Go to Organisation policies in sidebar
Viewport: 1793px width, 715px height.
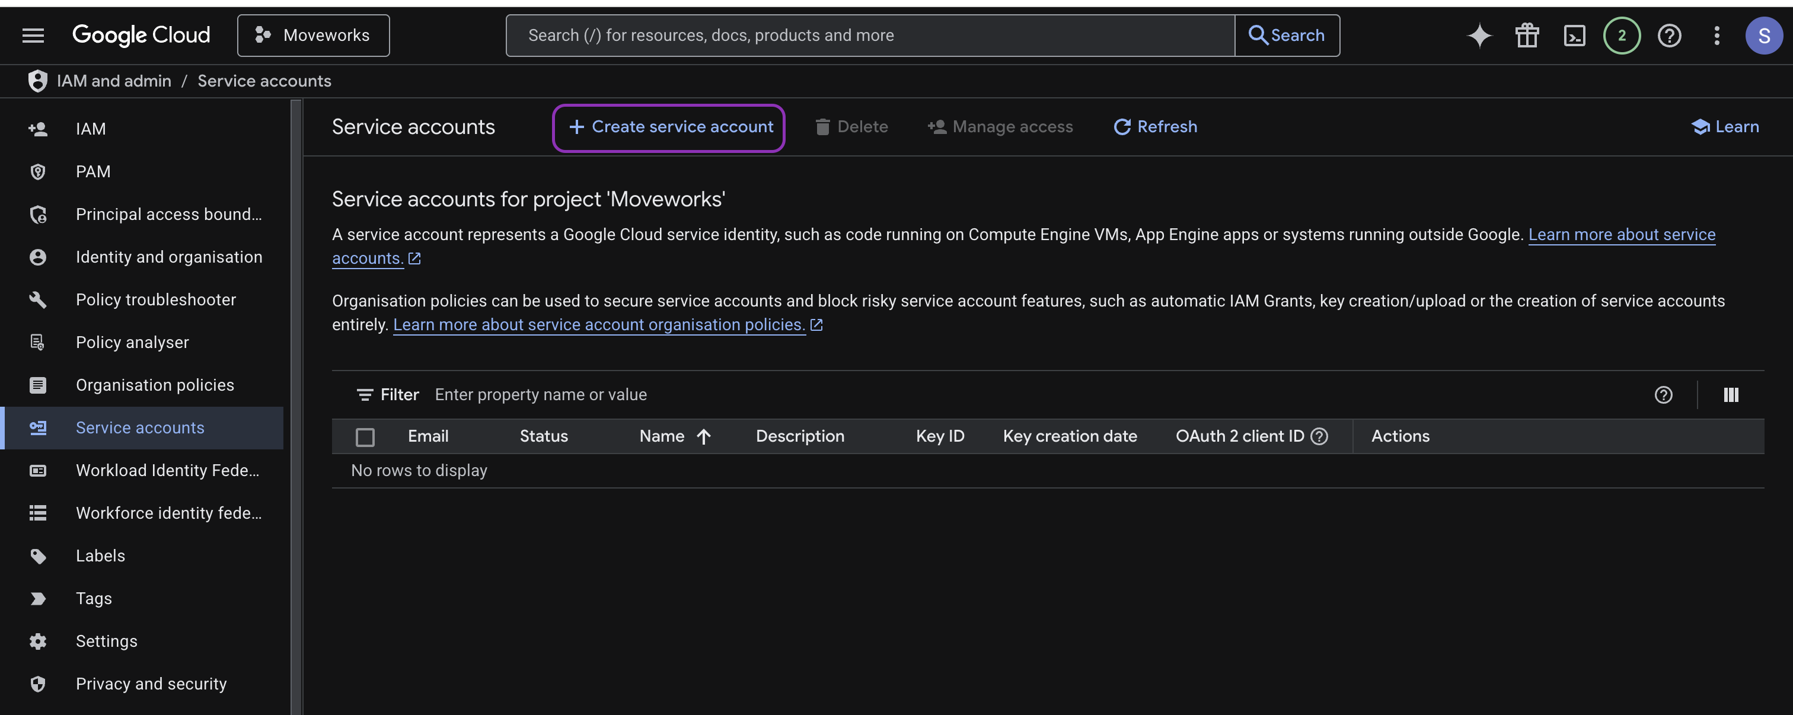point(155,385)
